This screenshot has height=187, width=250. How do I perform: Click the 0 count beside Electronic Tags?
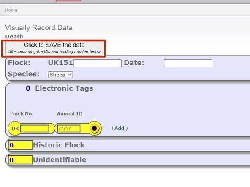(28, 88)
